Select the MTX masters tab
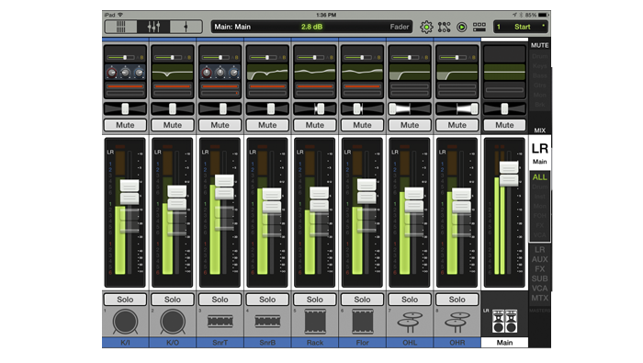 point(540,298)
